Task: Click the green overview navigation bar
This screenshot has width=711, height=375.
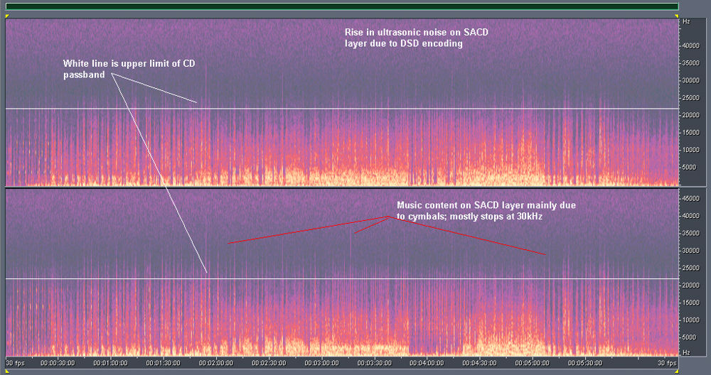Action: point(341,6)
